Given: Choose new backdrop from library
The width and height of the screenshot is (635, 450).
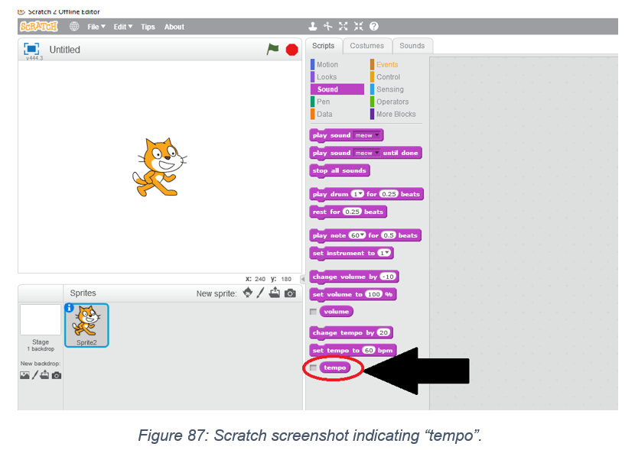Looking at the screenshot, I should 24,375.
